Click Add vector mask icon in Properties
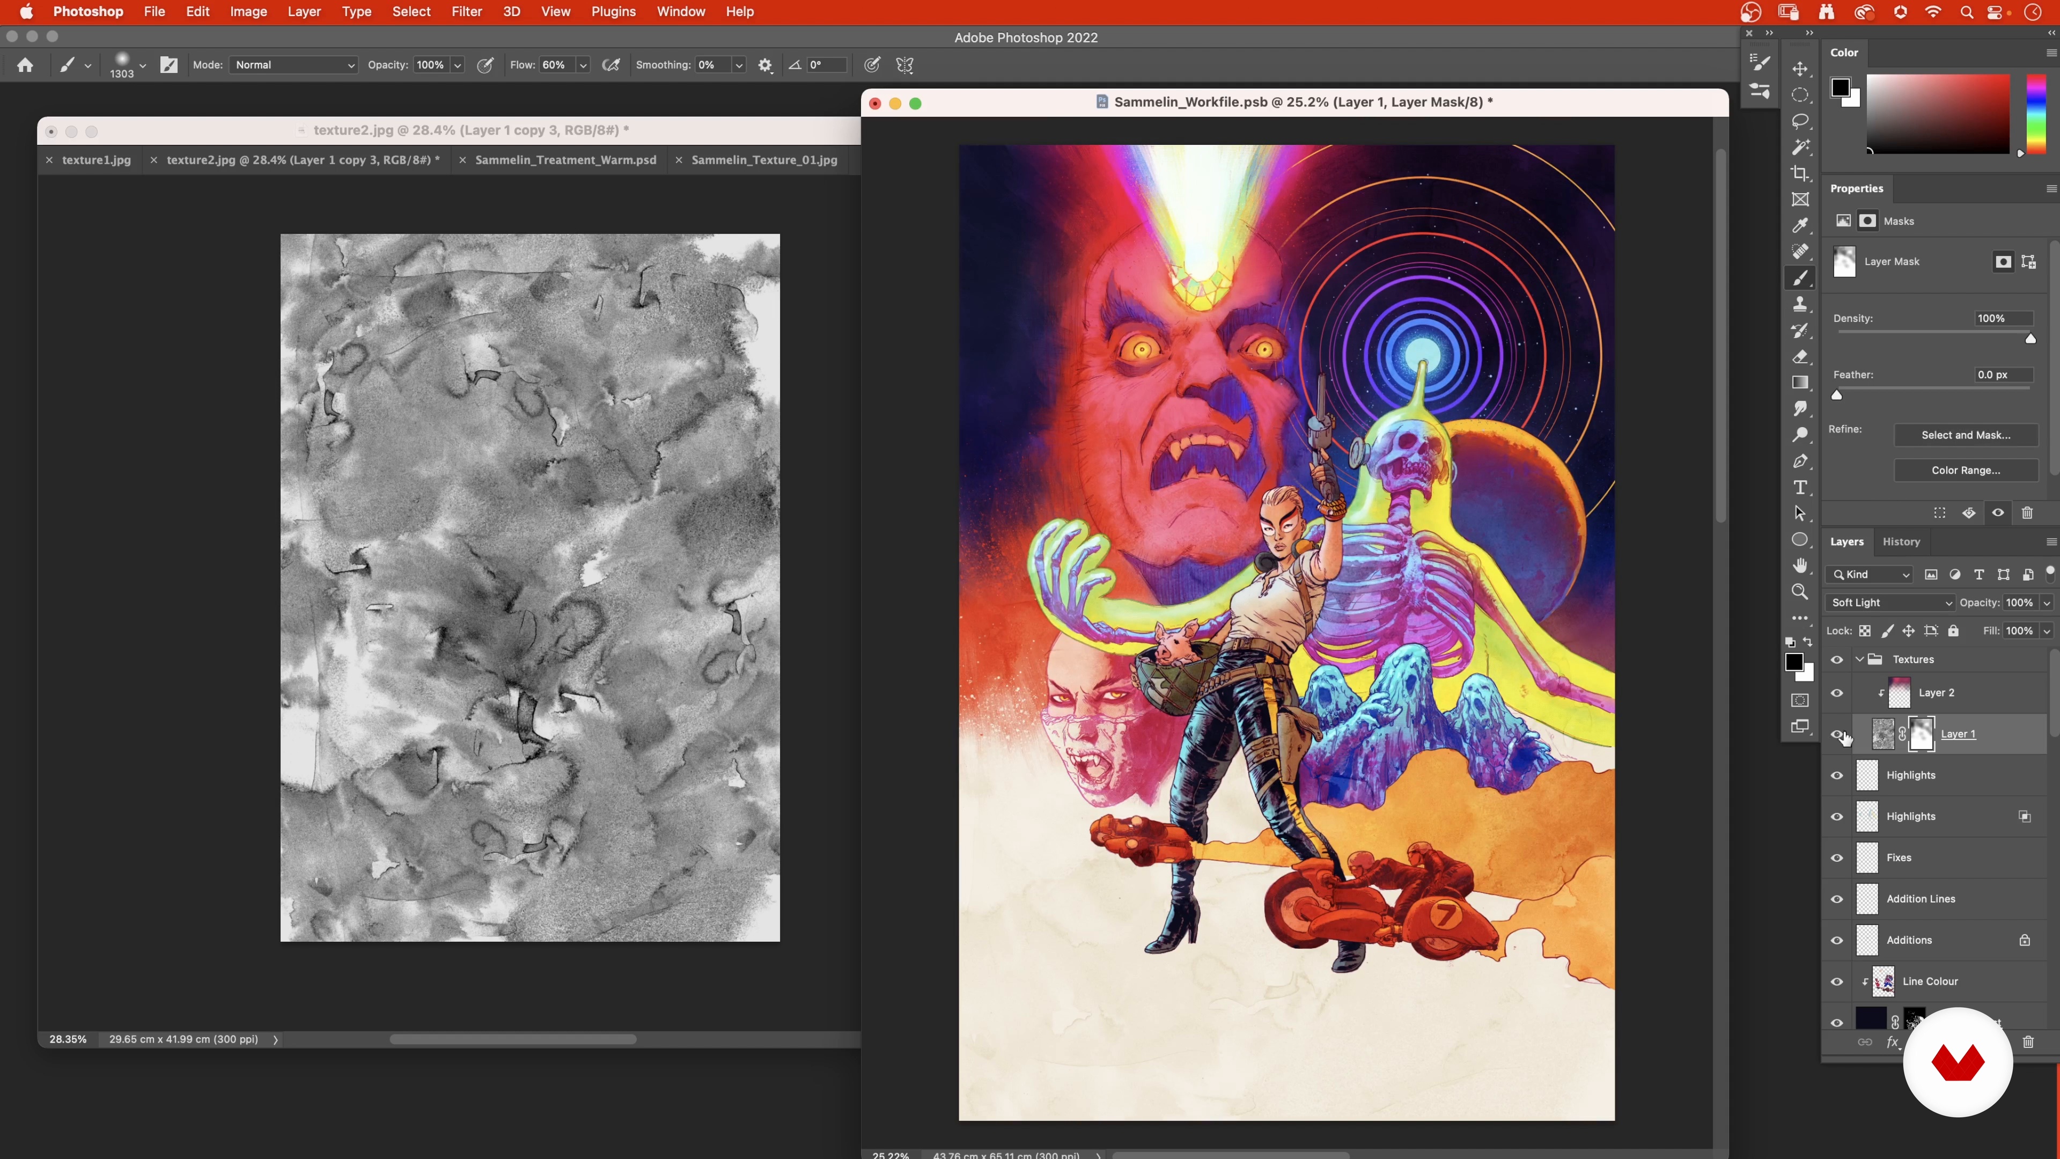Image resolution: width=2060 pixels, height=1159 pixels. pyautogui.click(x=2029, y=261)
